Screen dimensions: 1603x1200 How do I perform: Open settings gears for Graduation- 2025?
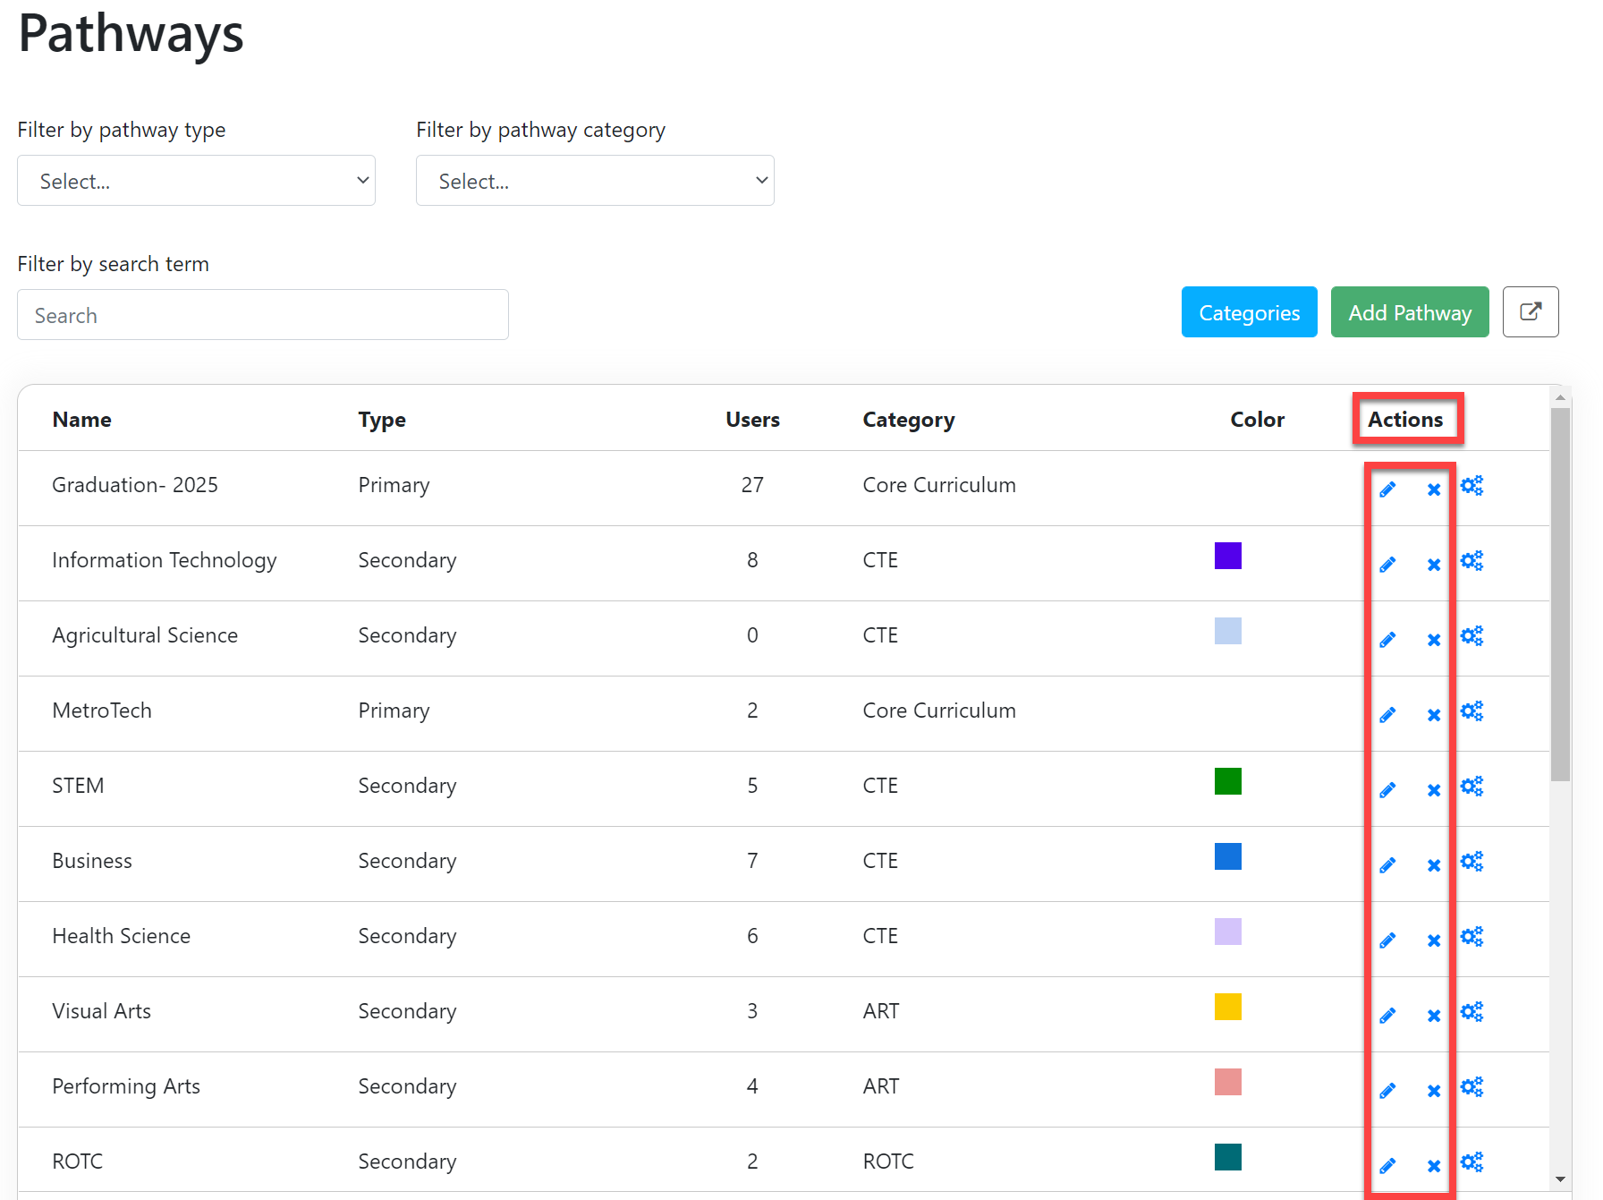pyautogui.click(x=1472, y=485)
